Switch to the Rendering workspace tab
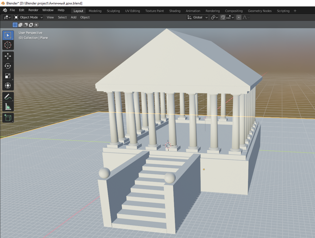 (x=213, y=11)
